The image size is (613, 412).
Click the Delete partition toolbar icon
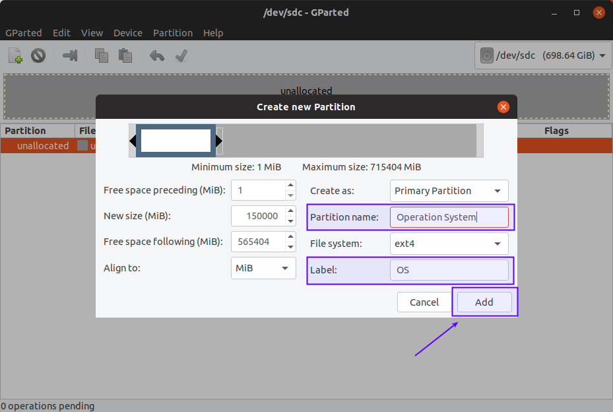(38, 55)
